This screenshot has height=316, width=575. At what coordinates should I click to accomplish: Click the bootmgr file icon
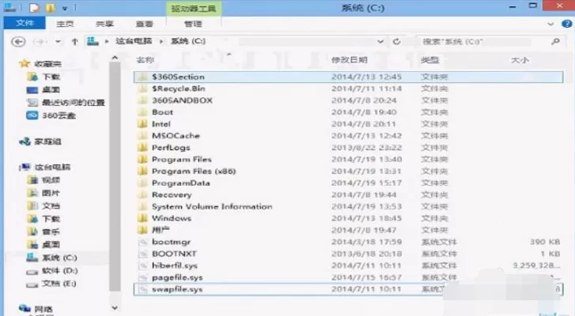pyautogui.click(x=142, y=242)
